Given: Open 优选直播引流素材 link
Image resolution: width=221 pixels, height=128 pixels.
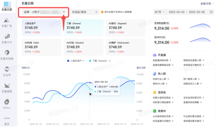Looking at the screenshot, I should 163,121.
